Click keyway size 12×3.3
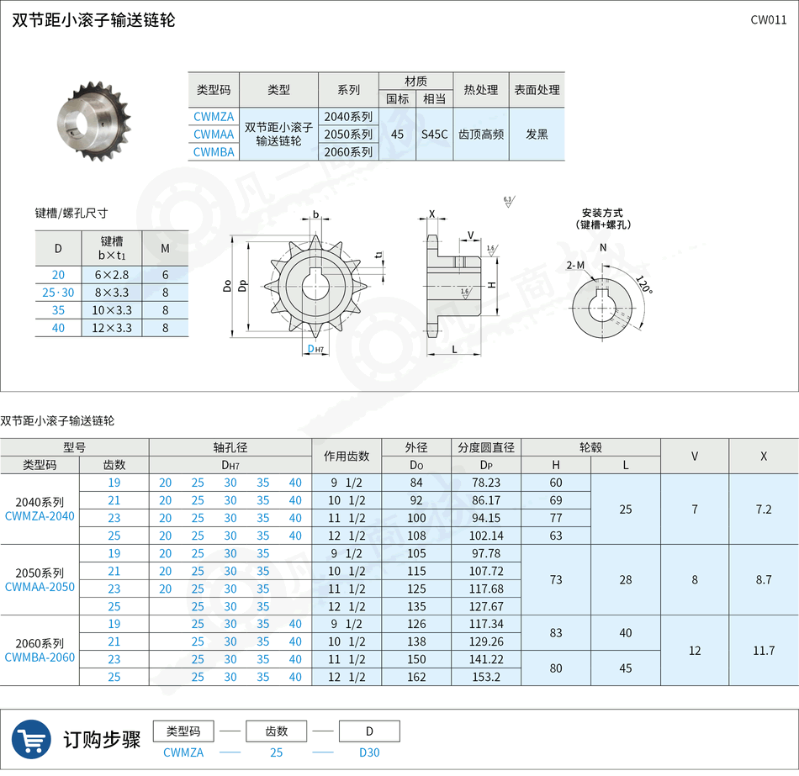Image resolution: width=799 pixels, height=776 pixels. pos(112,328)
